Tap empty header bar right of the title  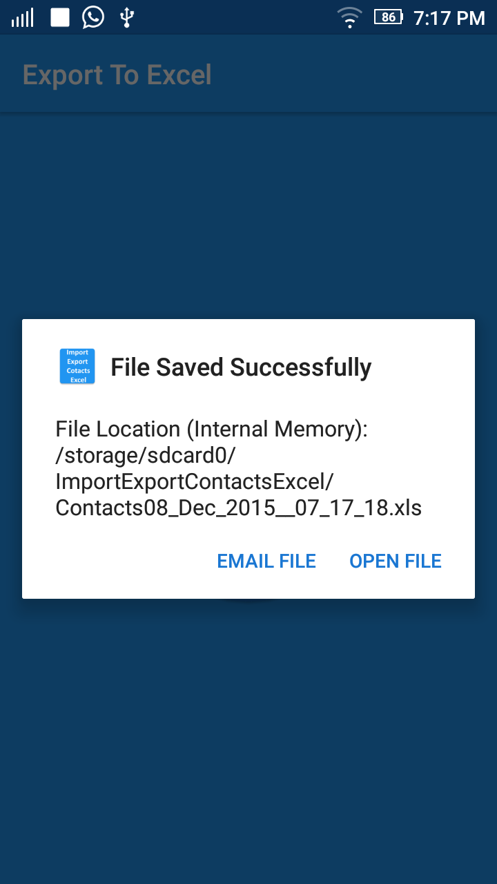point(359,75)
